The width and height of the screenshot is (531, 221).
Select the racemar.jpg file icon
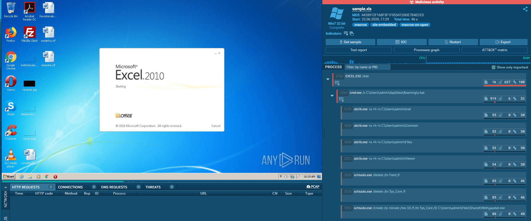pyautogui.click(x=30, y=85)
